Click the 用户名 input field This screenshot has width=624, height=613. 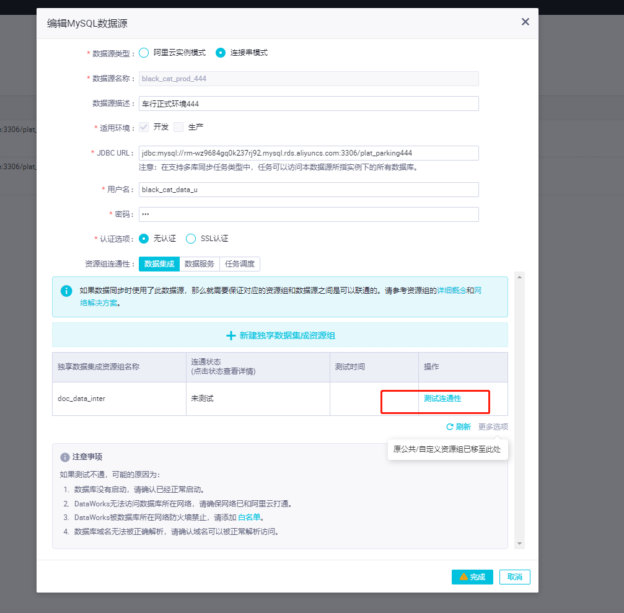[309, 190]
